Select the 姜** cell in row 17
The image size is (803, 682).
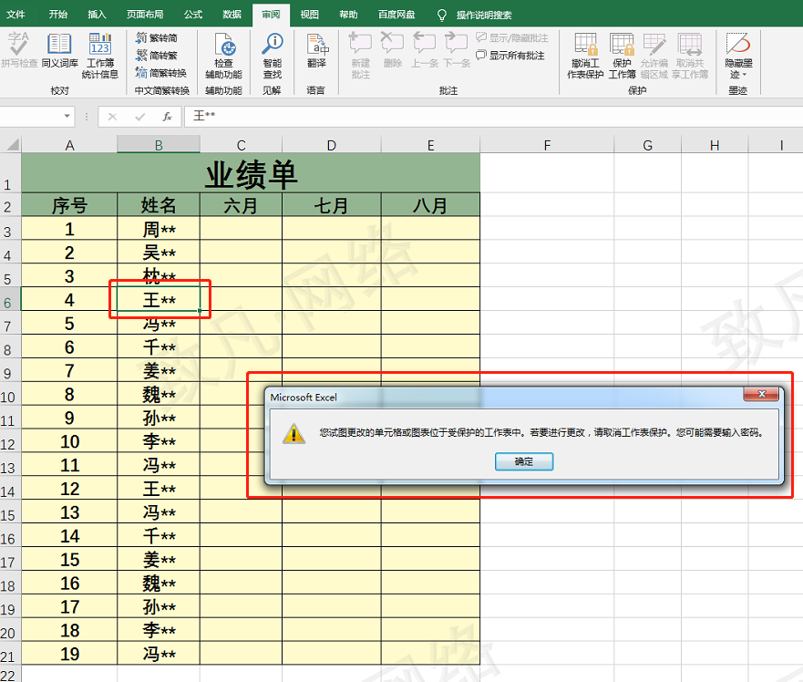tap(159, 559)
